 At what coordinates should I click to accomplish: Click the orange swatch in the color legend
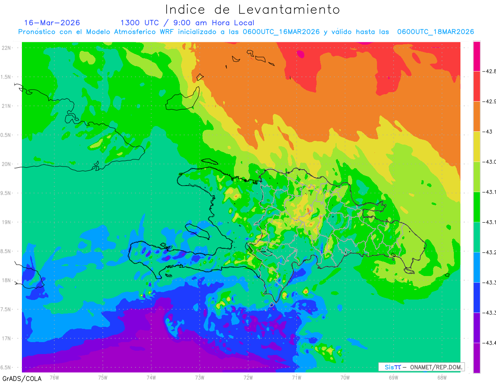477,116
